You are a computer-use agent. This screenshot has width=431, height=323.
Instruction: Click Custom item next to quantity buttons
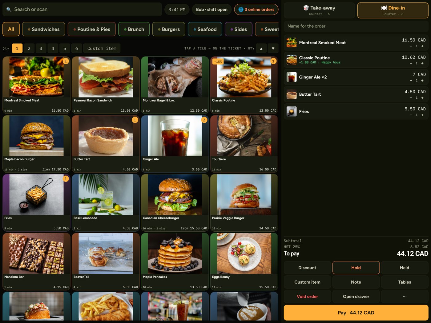pyautogui.click(x=102, y=48)
